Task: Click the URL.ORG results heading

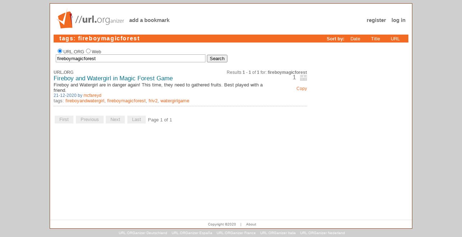Action: pyautogui.click(x=64, y=72)
